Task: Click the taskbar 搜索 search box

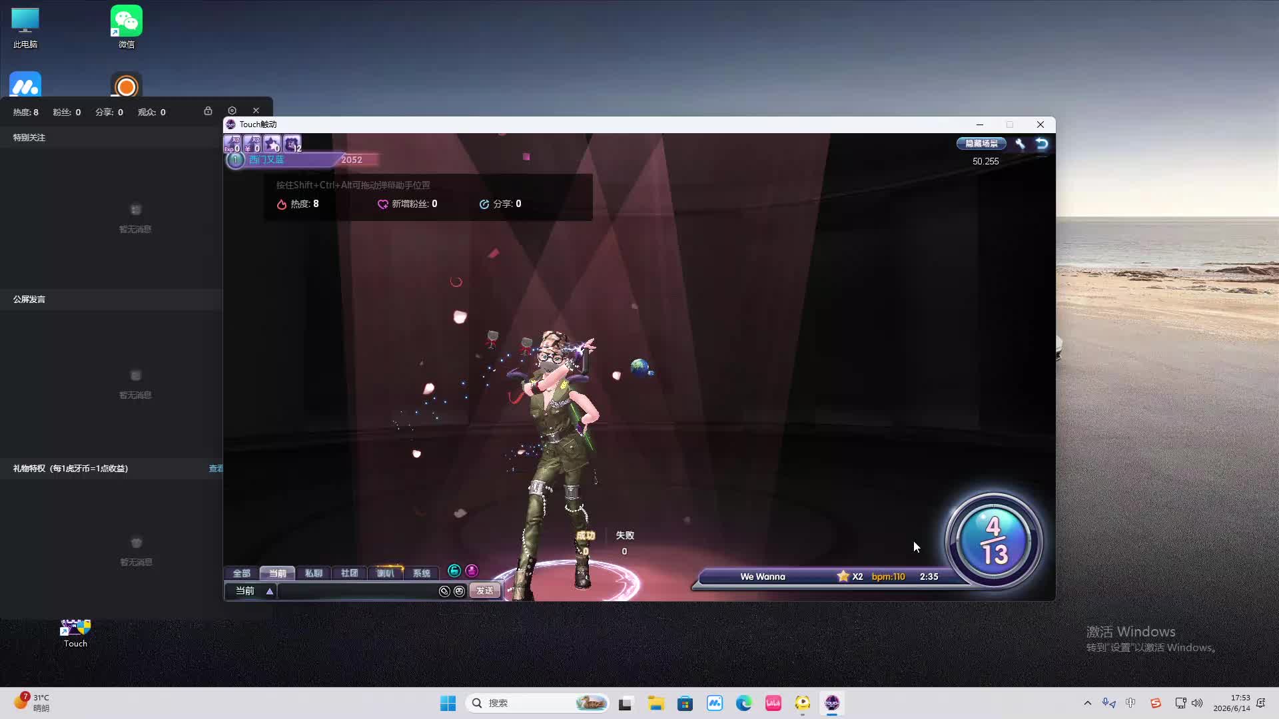Action: (x=538, y=703)
